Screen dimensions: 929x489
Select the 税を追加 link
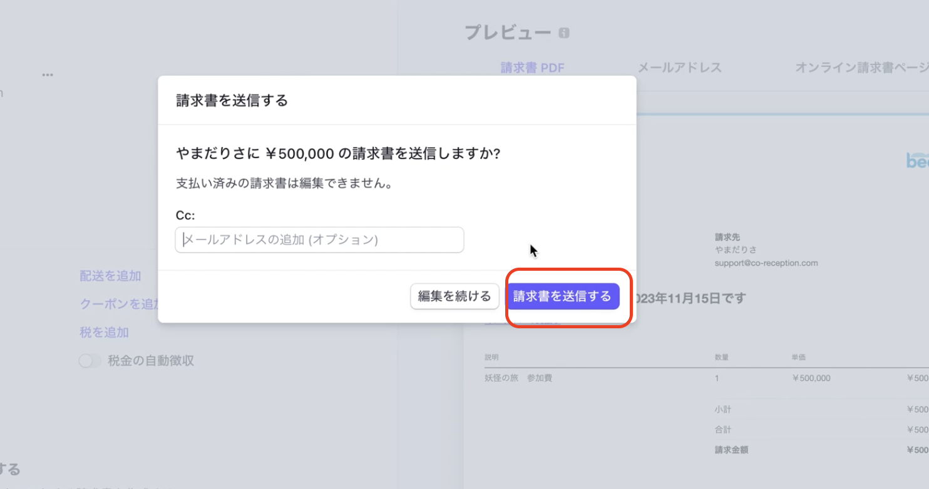[x=104, y=332]
